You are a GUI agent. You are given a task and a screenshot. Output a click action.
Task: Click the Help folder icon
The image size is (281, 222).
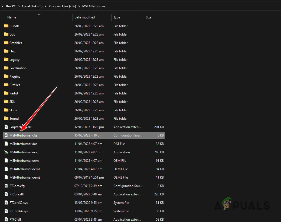pyautogui.click(x=6, y=51)
